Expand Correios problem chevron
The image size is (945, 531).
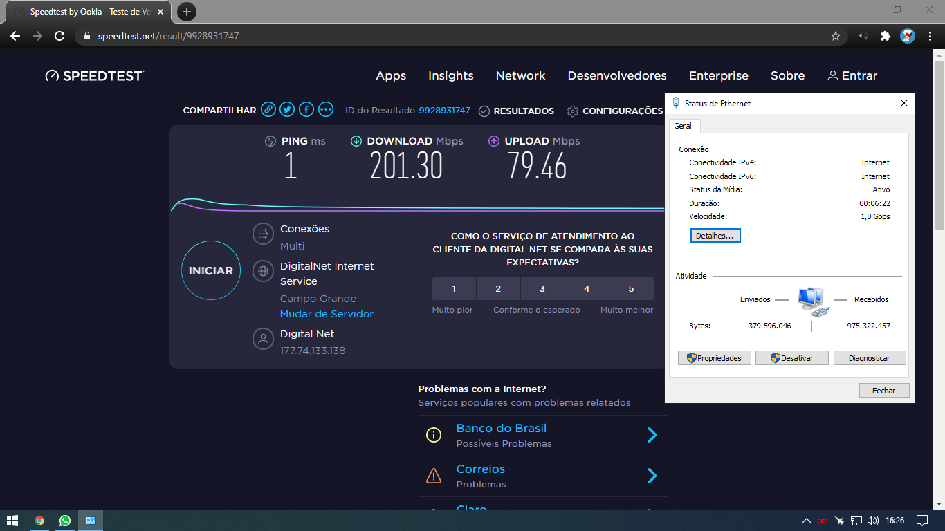pos(652,476)
